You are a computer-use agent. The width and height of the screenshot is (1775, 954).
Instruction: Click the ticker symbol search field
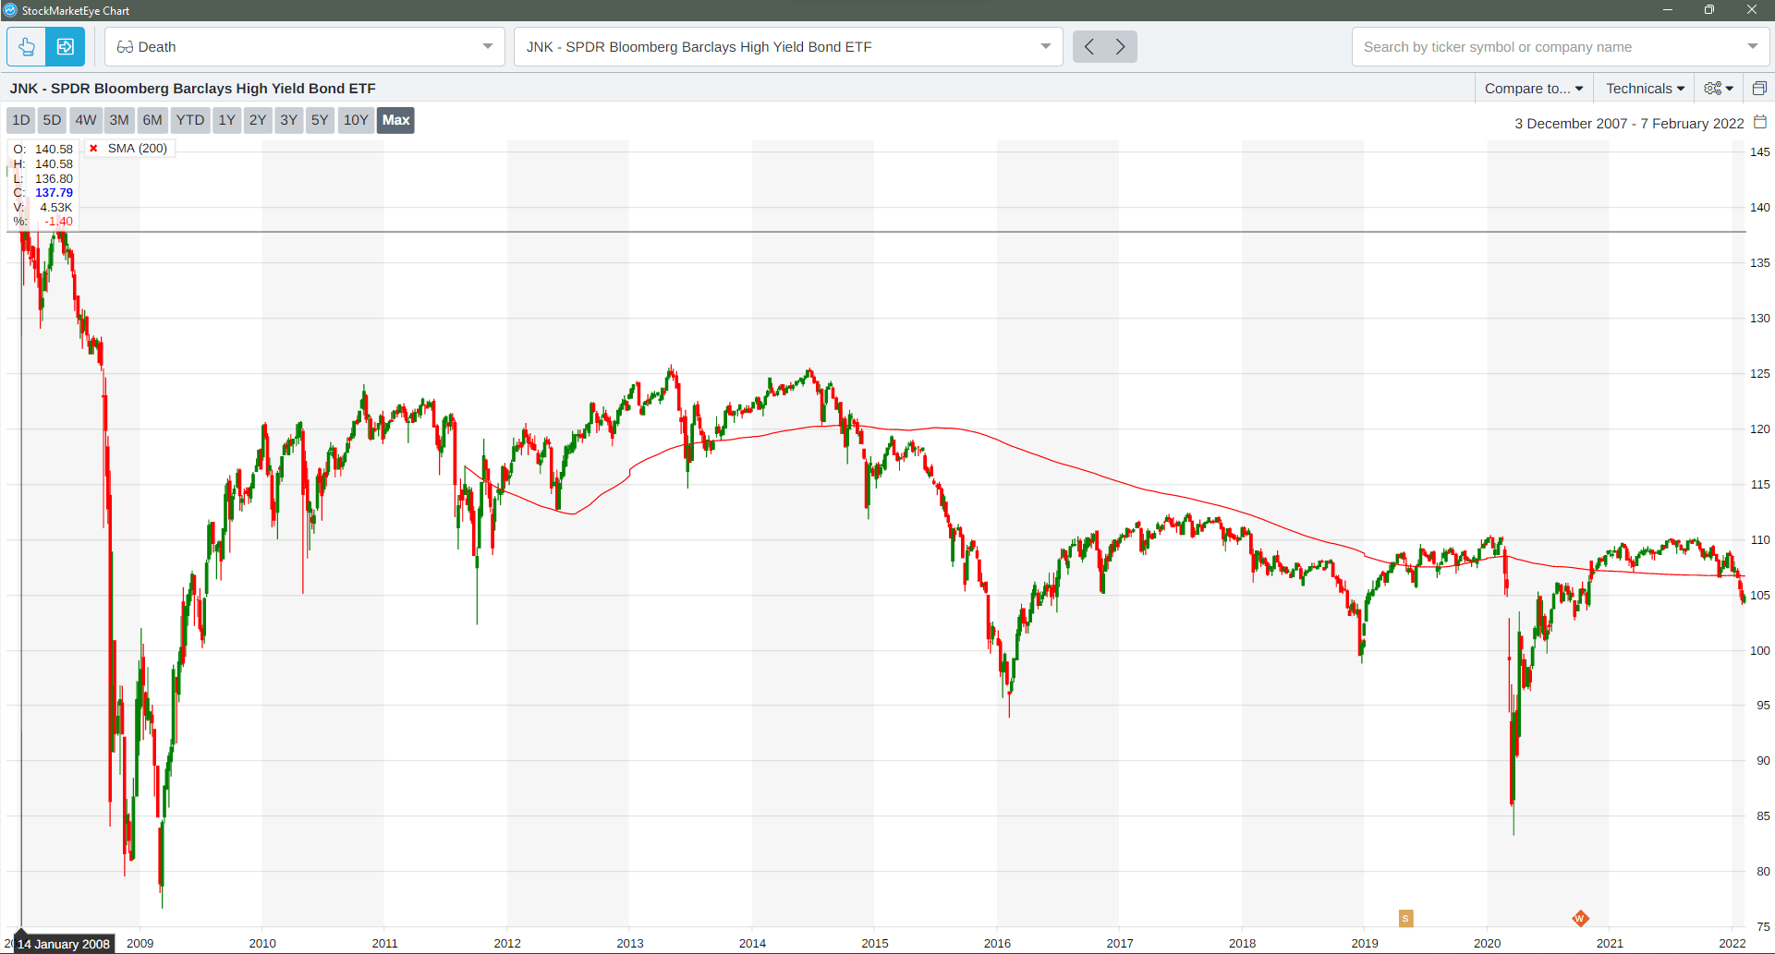(1543, 47)
